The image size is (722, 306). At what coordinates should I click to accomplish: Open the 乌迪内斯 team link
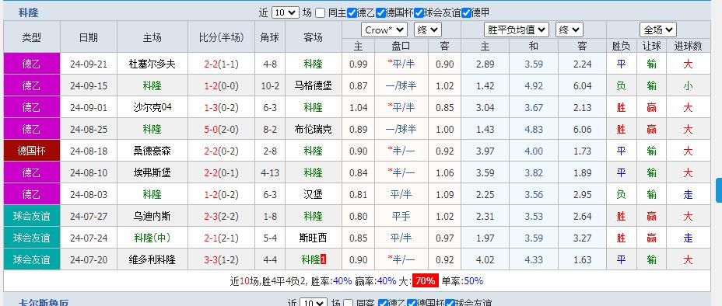click(x=152, y=216)
